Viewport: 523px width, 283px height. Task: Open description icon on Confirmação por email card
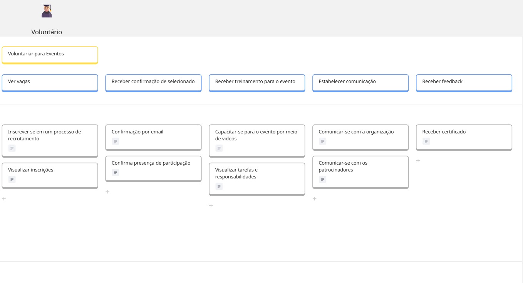[x=115, y=141]
